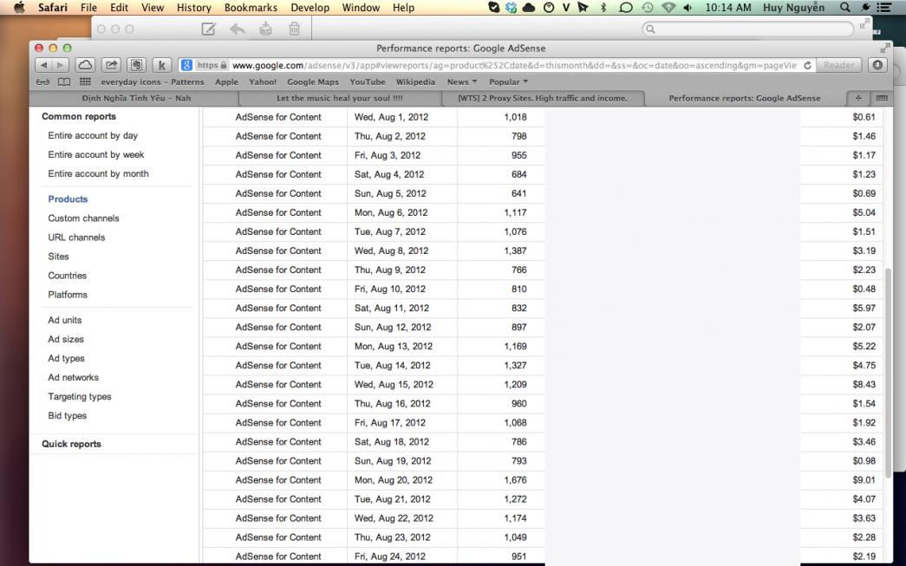This screenshot has height=566, width=906.
Task: Show all tabs icon at tab bar end
Action: pos(881,98)
